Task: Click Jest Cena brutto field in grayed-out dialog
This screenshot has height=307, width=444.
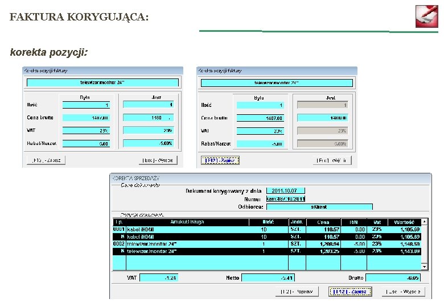Action: [323, 118]
